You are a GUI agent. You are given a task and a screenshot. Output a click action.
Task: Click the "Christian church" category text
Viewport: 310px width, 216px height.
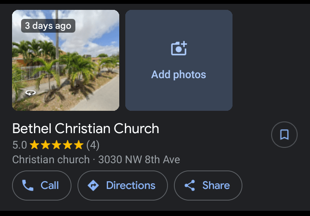pyautogui.click(x=51, y=160)
